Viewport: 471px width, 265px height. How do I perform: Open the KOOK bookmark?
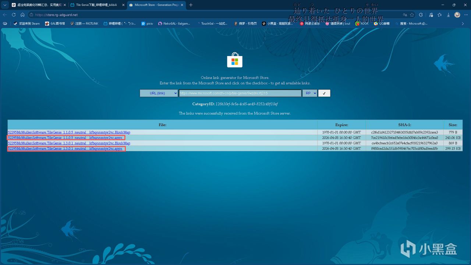(x=362, y=23)
